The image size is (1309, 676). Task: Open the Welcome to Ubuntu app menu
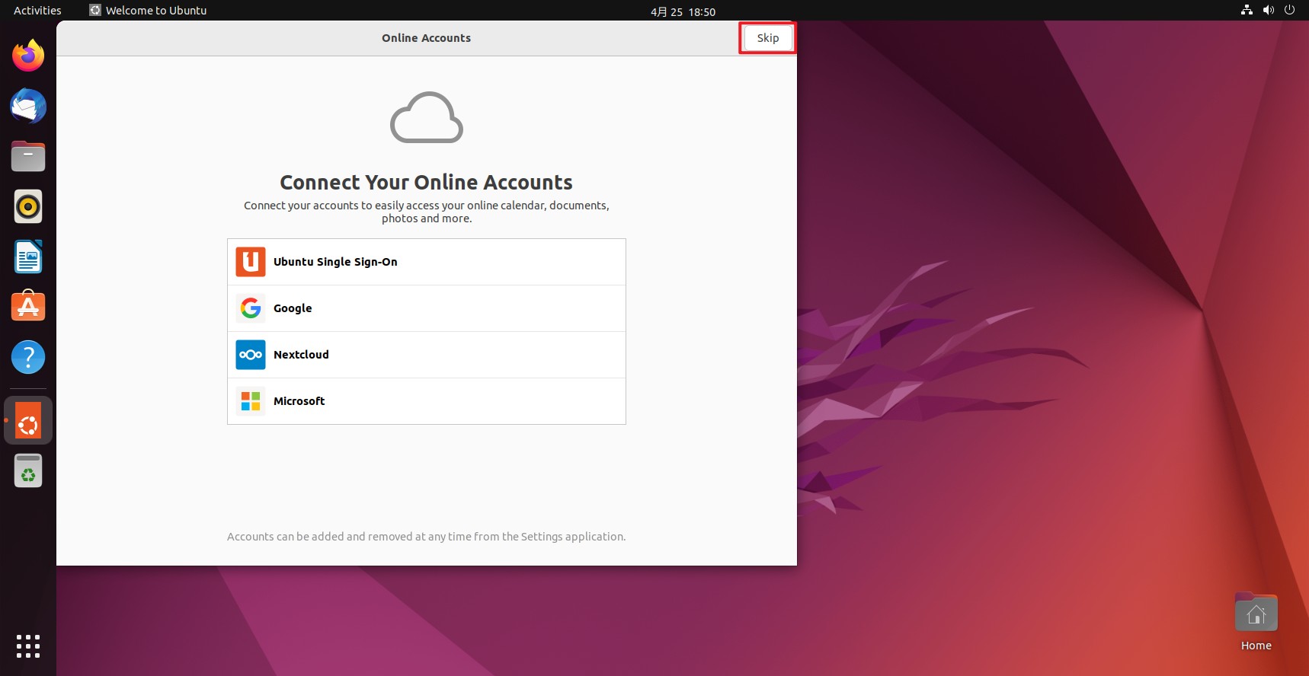pyautogui.click(x=148, y=11)
